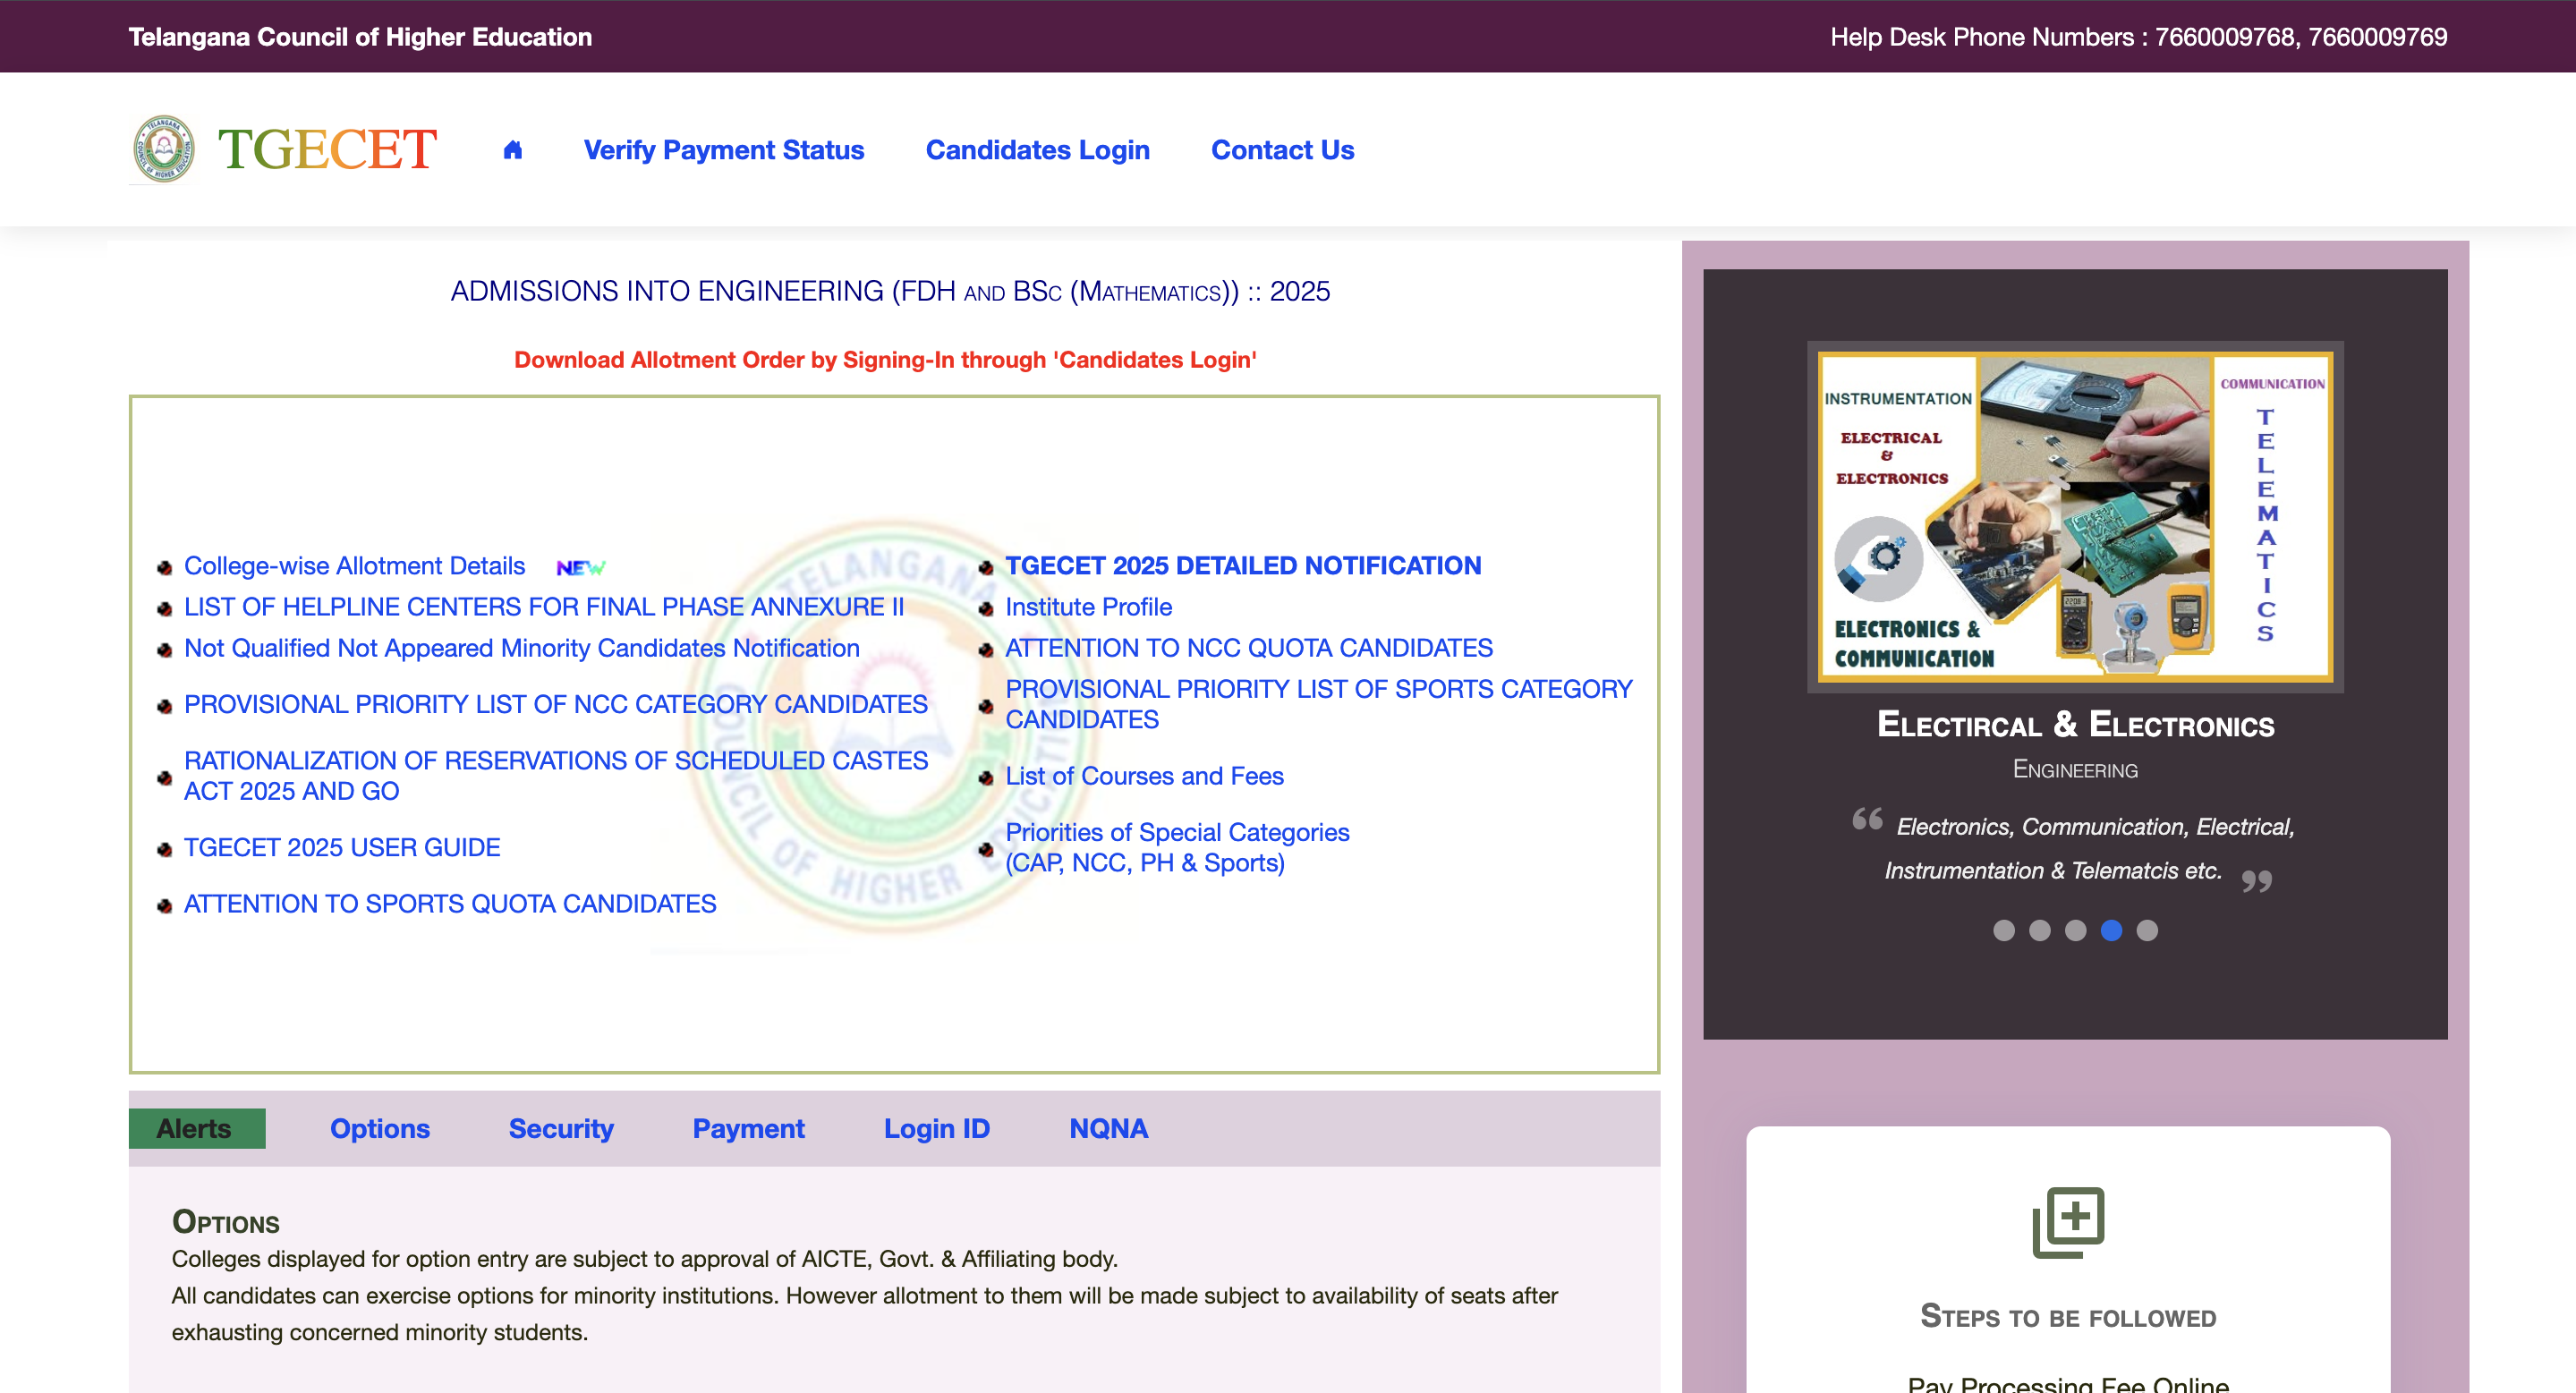Screen dimensions: 2576x1393
Task: Switch to the Alerts tab
Action: pos(197,1128)
